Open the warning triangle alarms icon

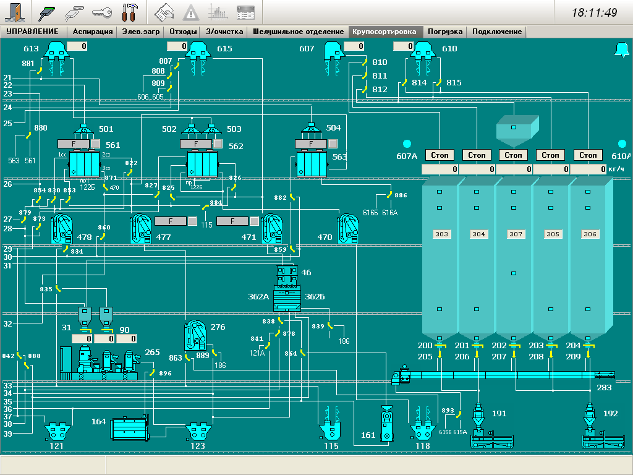[191, 12]
